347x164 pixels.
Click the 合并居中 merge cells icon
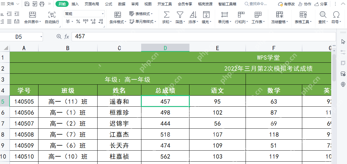pos(33,15)
